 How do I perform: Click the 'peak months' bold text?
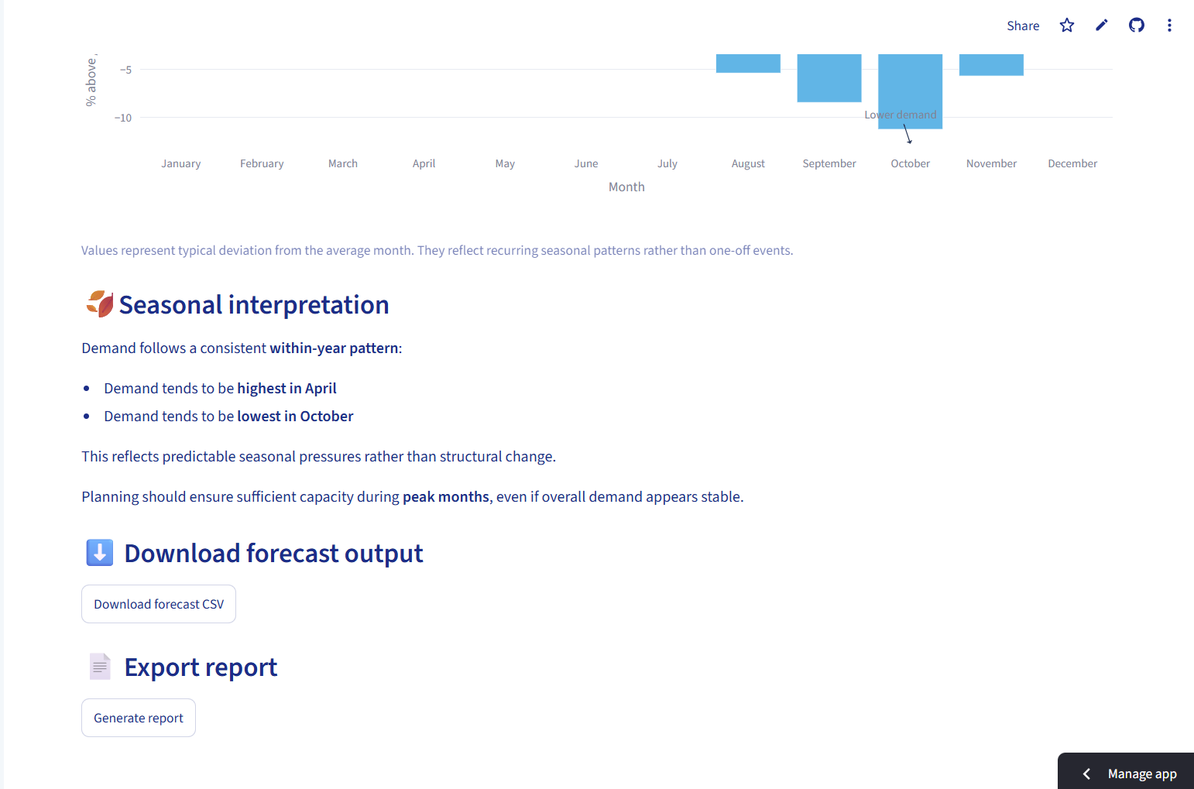coord(446,496)
